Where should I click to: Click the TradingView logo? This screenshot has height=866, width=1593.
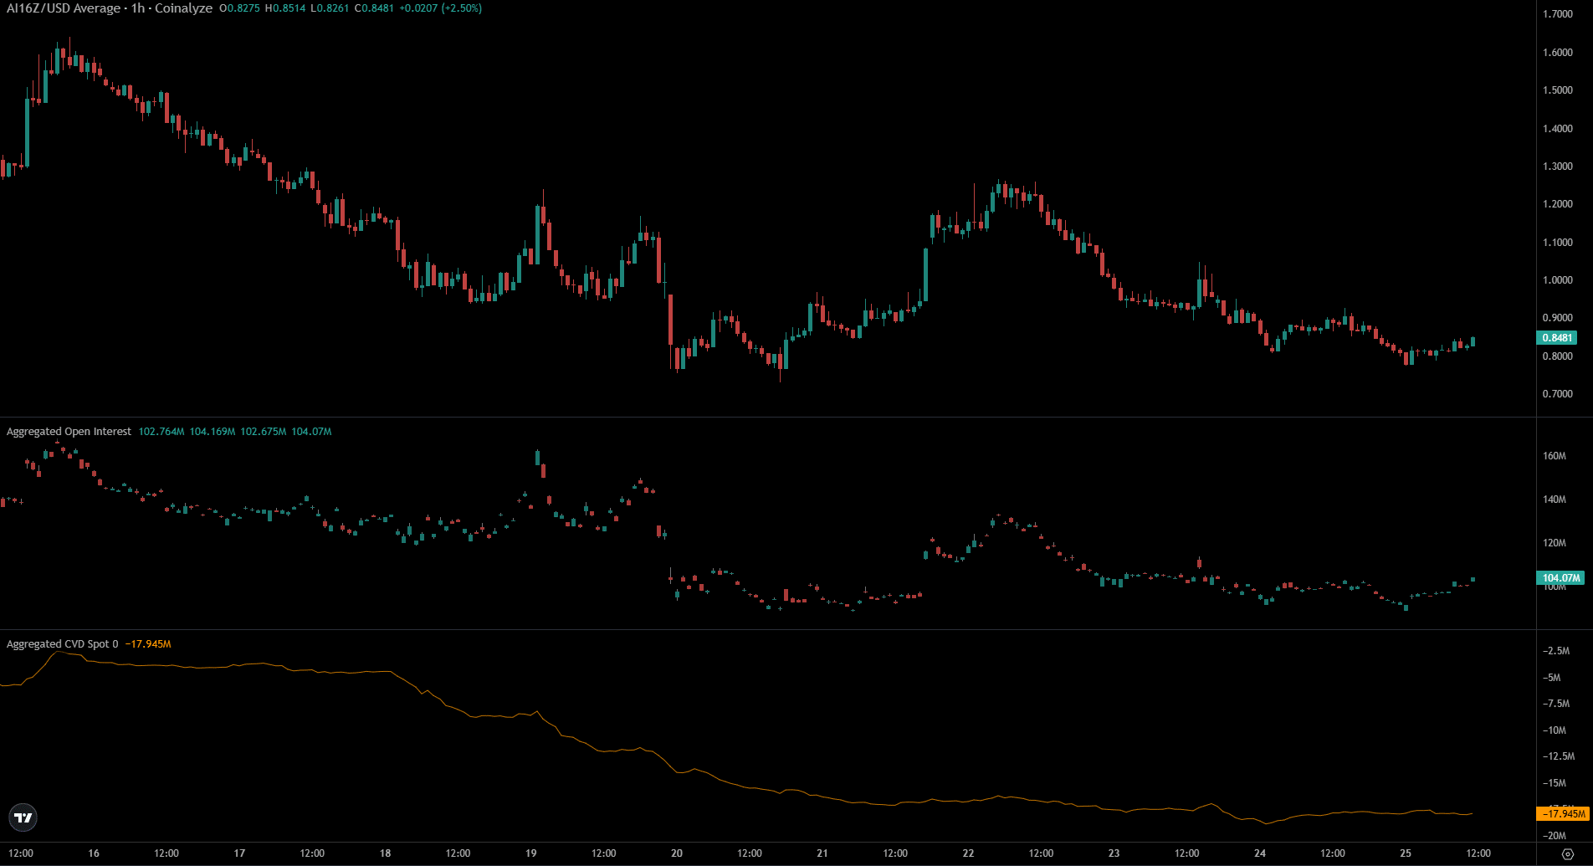(x=23, y=817)
